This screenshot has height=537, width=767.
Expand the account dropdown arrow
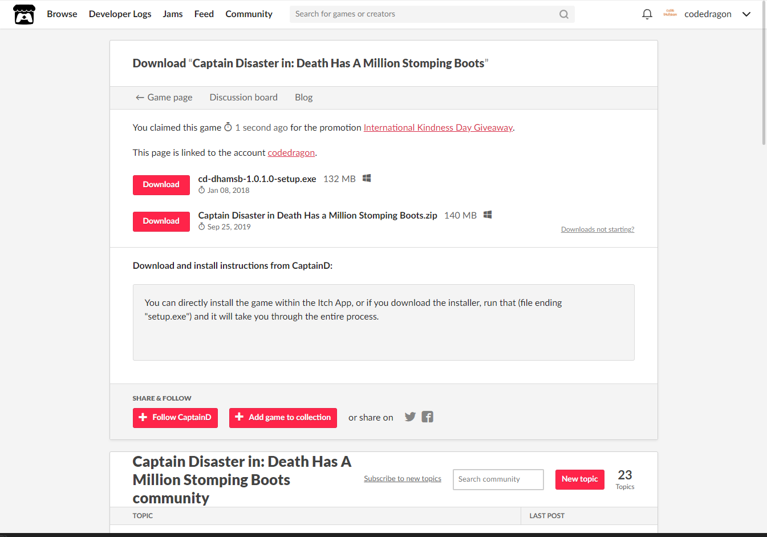(746, 14)
